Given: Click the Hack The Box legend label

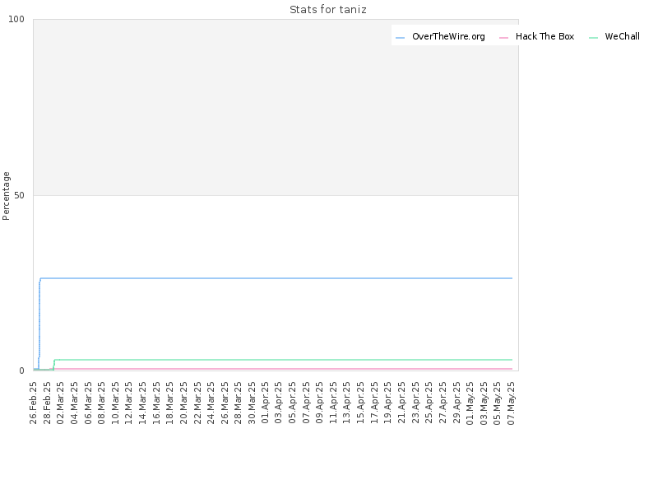Looking at the screenshot, I should (x=544, y=36).
